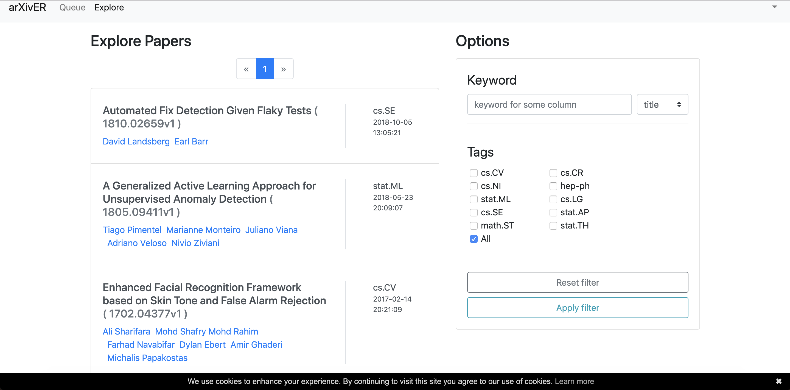Screen dimensions: 790x390
Task: Go to next page with » arrow
Action: click(x=283, y=69)
